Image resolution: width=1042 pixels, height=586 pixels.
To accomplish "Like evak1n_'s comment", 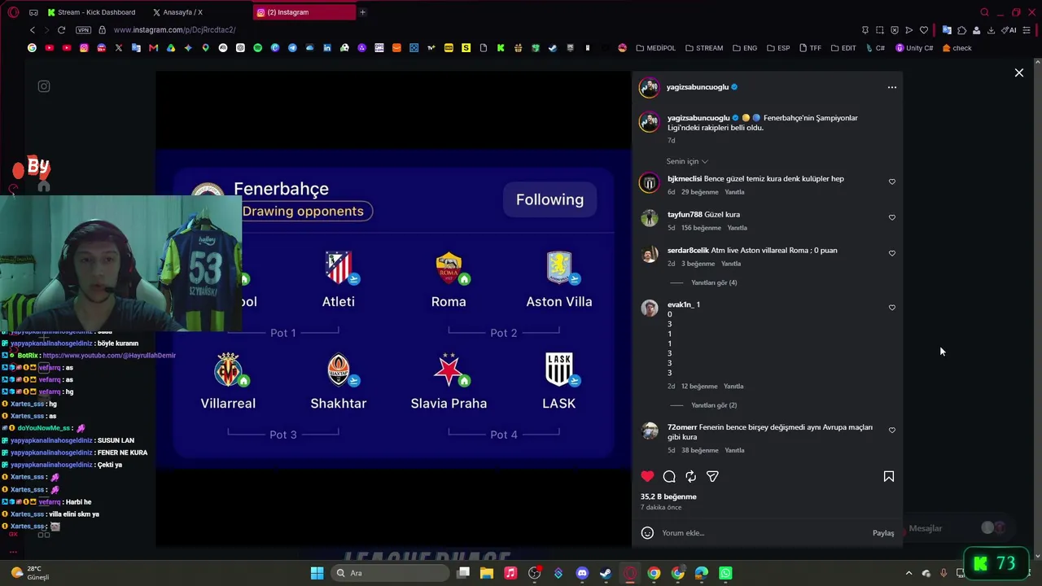I will (x=892, y=308).
